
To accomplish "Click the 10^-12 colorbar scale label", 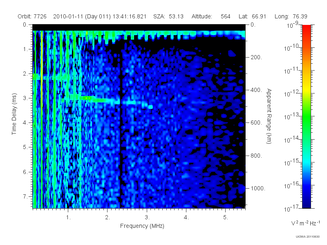I will tap(292, 94).
